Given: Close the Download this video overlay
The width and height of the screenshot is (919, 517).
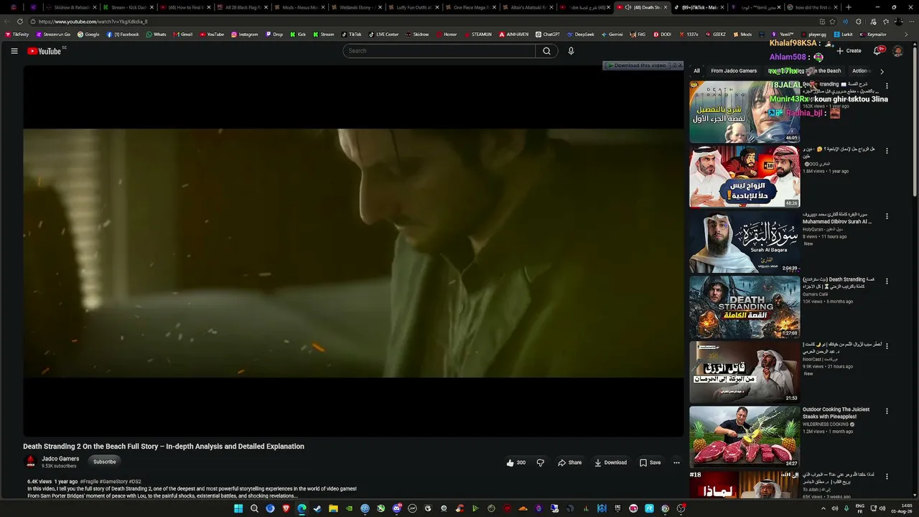Looking at the screenshot, I should pyautogui.click(x=680, y=65).
